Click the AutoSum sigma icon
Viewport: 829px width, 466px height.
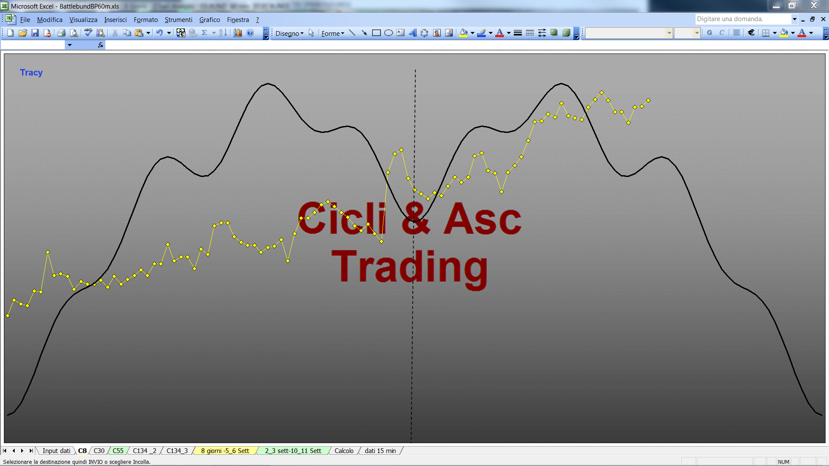(205, 33)
